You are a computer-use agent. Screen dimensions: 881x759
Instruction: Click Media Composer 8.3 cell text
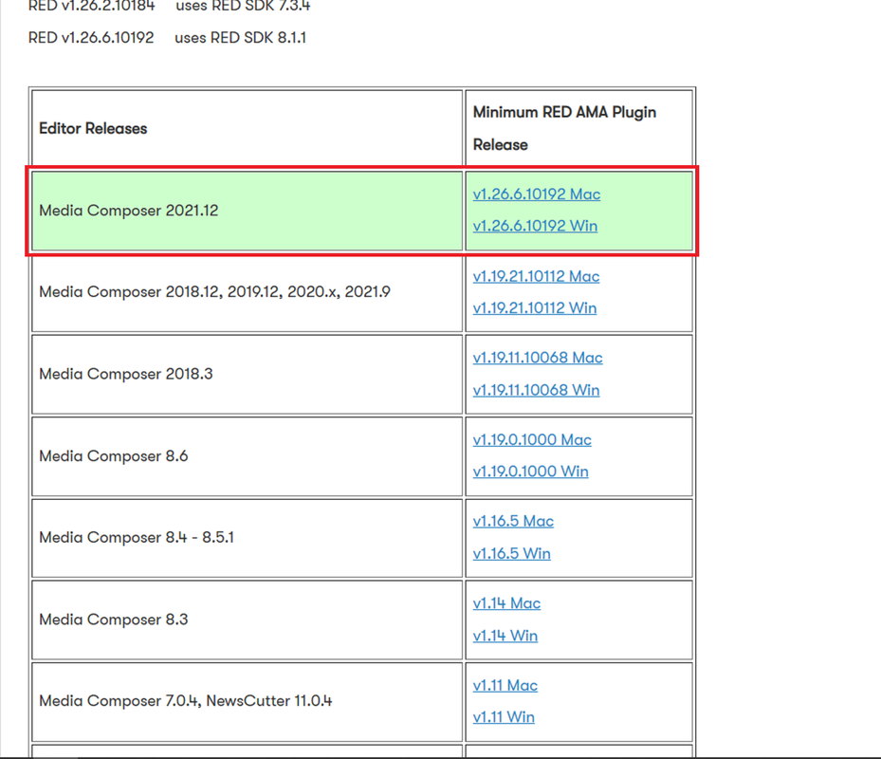click(x=114, y=620)
